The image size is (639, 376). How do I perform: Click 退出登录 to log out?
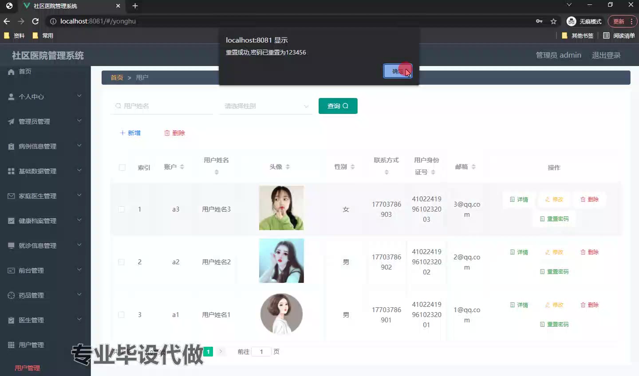(606, 55)
